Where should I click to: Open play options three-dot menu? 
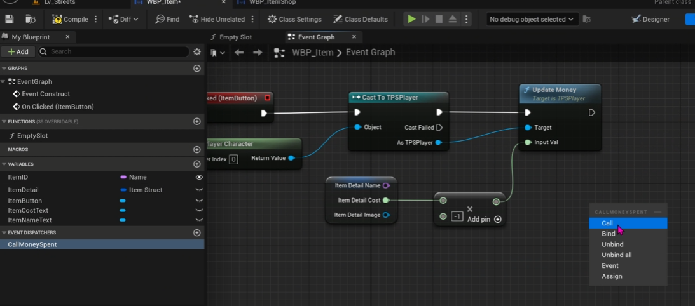point(466,19)
